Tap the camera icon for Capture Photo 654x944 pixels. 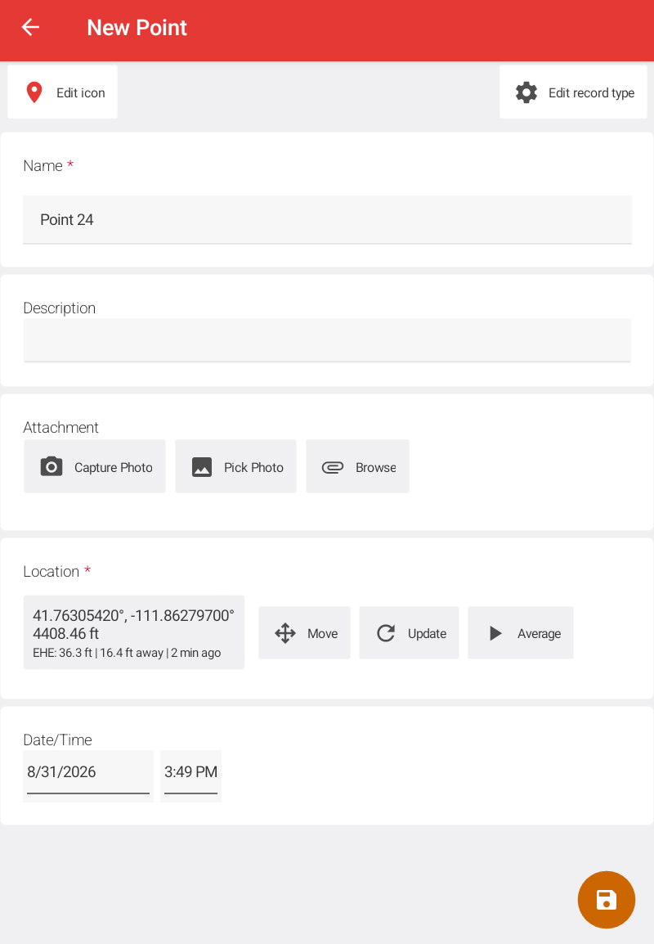point(52,466)
